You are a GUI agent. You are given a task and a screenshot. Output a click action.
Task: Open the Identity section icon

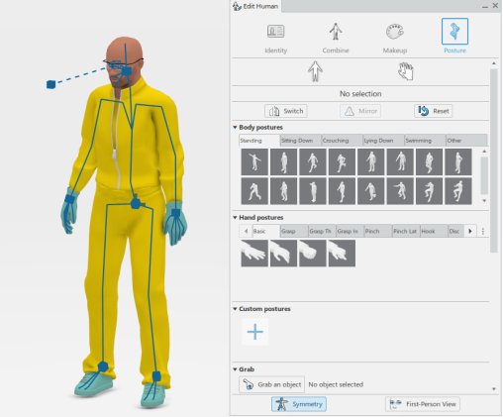pos(275,32)
